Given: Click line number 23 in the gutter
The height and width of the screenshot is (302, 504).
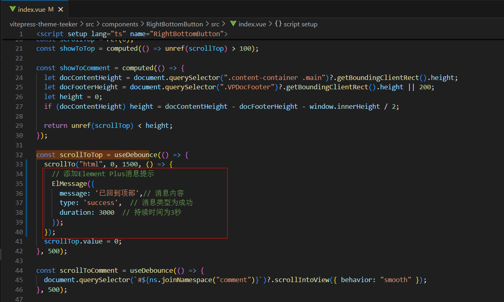Looking at the screenshot, I should (19, 68).
